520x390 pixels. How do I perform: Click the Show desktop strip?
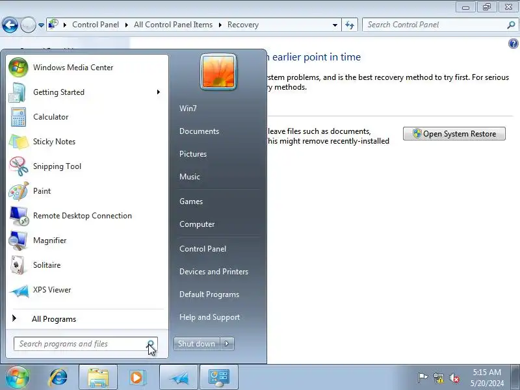tap(515, 378)
